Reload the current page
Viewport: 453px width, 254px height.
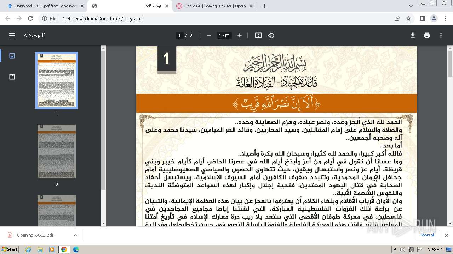click(30, 18)
